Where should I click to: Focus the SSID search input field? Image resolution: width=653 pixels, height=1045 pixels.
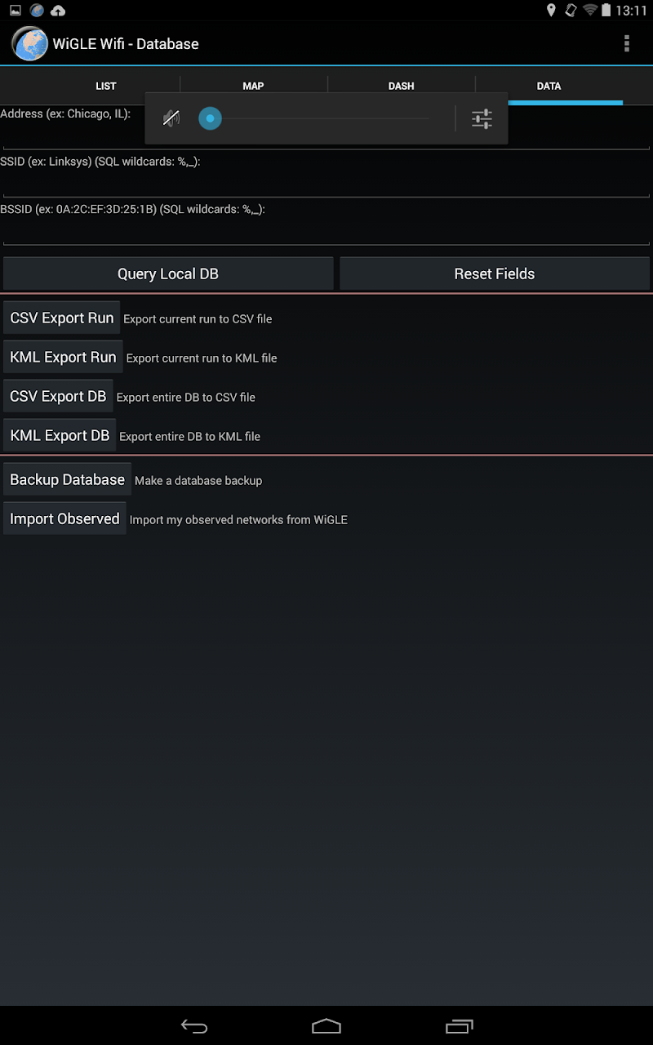click(326, 185)
